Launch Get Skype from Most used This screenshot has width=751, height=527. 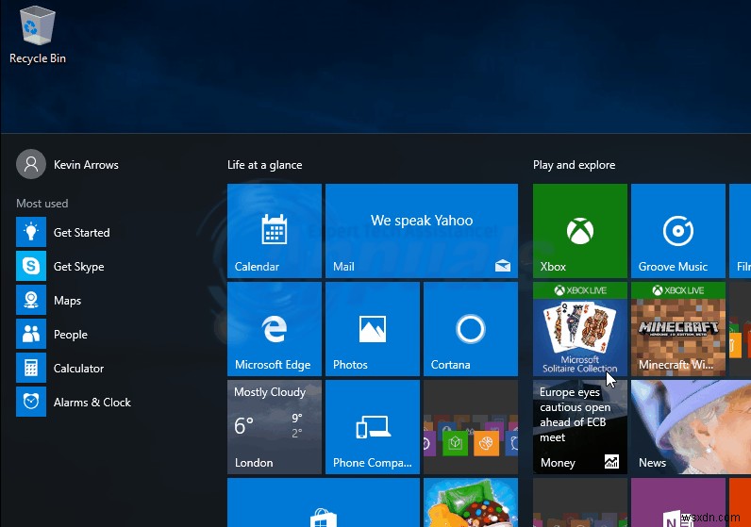[x=59, y=266]
